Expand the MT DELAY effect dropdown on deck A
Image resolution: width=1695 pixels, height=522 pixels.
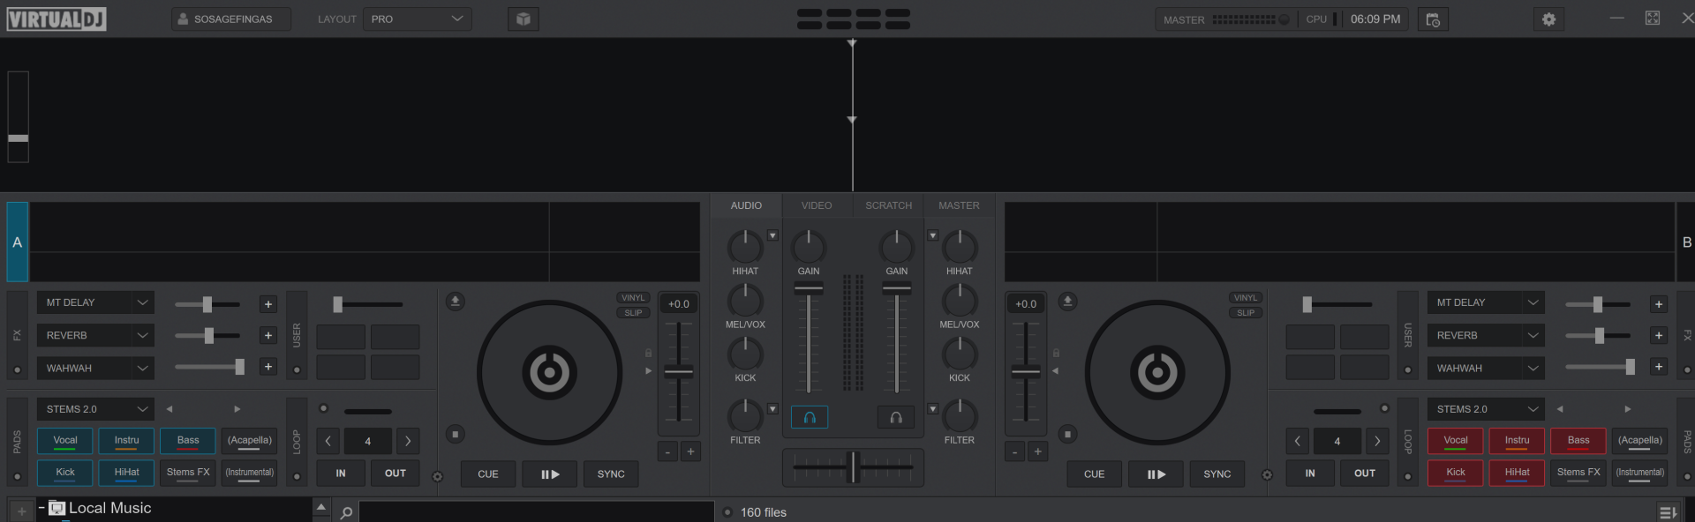coord(141,302)
